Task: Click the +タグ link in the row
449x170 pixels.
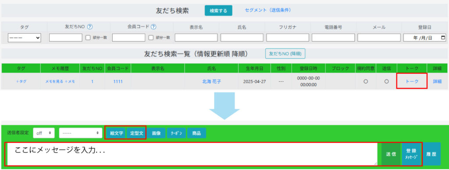Action: [x=21, y=81]
